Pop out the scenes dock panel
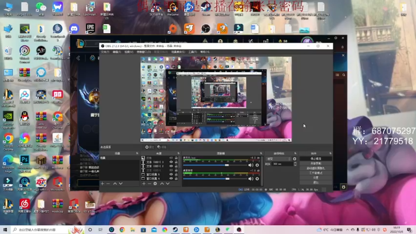The width and height of the screenshot is (416, 234). (x=137, y=153)
